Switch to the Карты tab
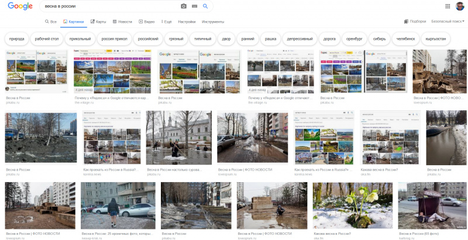The image size is (468, 240). pyautogui.click(x=98, y=22)
